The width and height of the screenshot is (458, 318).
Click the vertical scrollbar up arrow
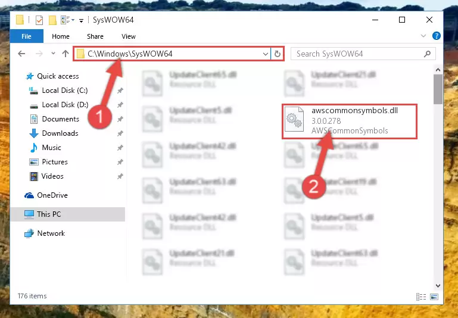click(x=438, y=70)
